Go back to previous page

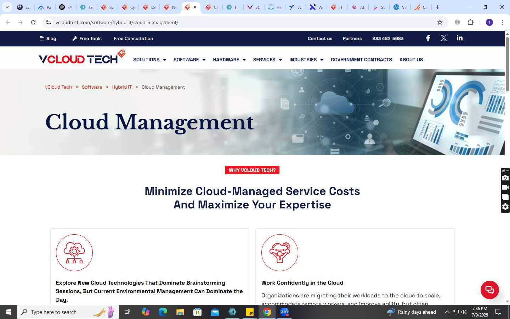tap(8, 22)
